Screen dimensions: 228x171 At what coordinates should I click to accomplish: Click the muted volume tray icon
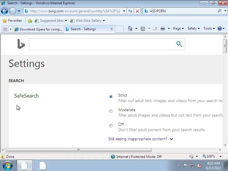click(x=199, y=166)
